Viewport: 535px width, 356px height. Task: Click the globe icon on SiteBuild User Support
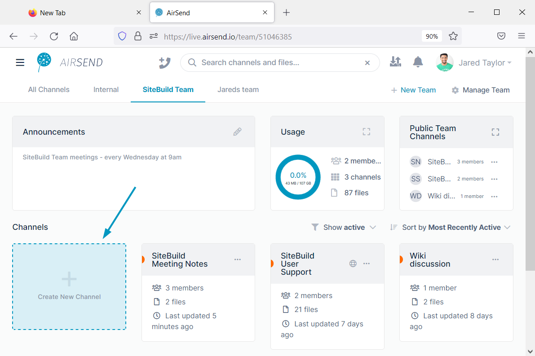point(353,264)
